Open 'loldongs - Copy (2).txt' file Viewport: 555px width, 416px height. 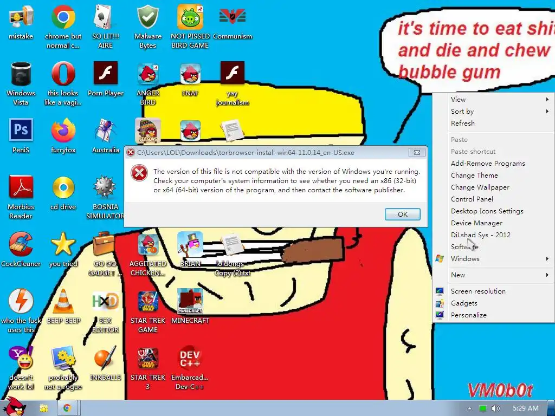(x=233, y=254)
